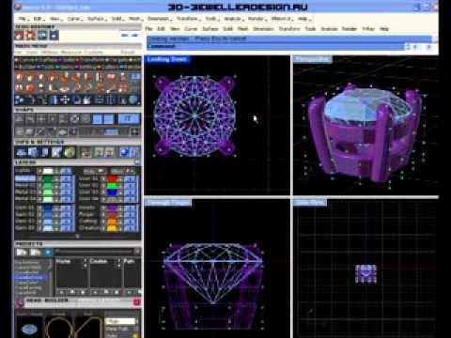This screenshot has height=338, width=451.
Task: Open the pale yellow dropdown field in Head Builder
Action: pyautogui.click(x=120, y=321)
